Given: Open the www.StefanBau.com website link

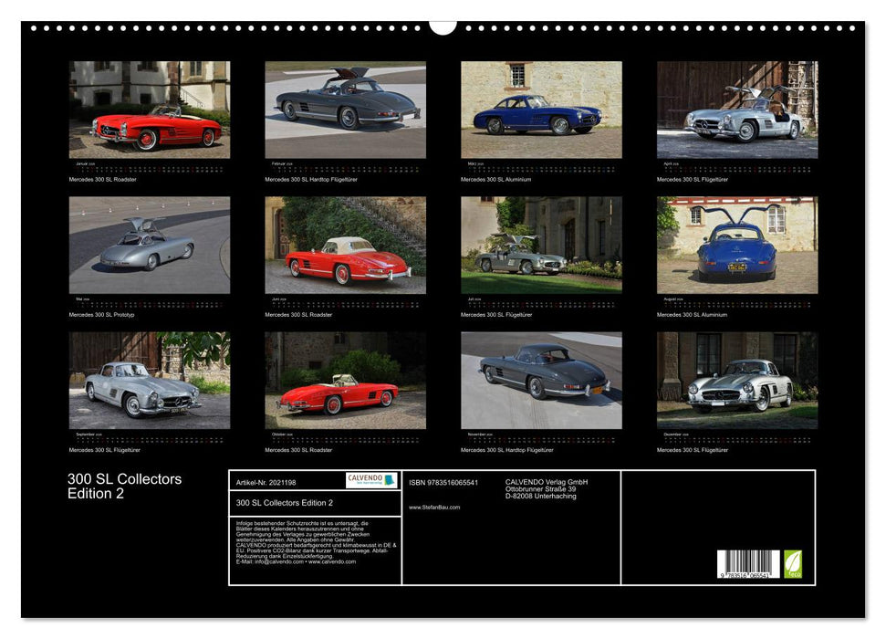Looking at the screenshot, I should click(434, 507).
